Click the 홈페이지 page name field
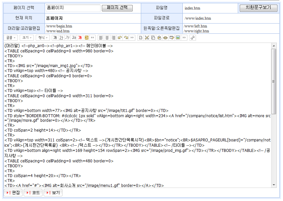283x201 pixels. [73, 8]
